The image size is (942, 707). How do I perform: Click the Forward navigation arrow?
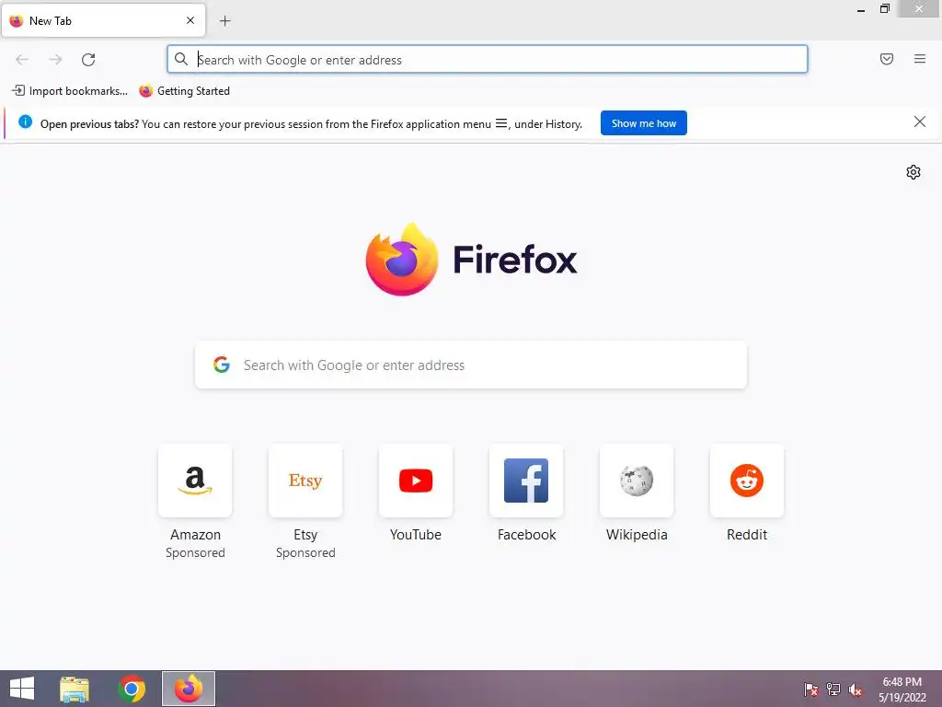(x=55, y=60)
